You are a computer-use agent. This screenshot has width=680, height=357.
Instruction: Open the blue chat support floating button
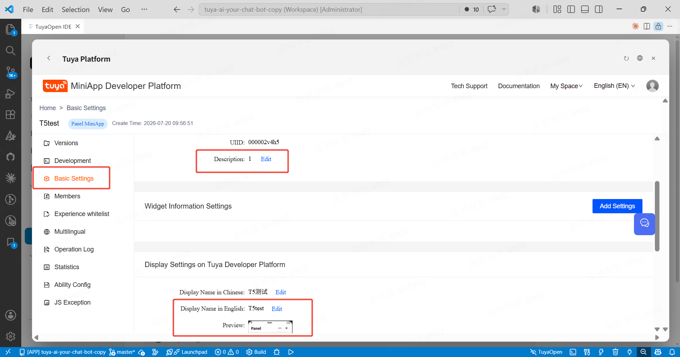[x=645, y=223]
